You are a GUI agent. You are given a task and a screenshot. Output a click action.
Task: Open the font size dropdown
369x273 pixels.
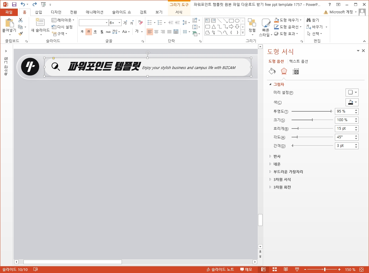pos(120,23)
